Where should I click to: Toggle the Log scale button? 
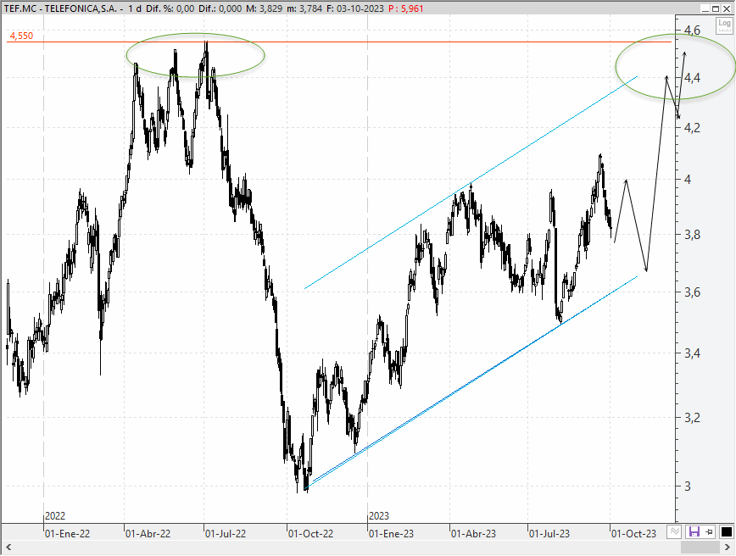(724, 25)
